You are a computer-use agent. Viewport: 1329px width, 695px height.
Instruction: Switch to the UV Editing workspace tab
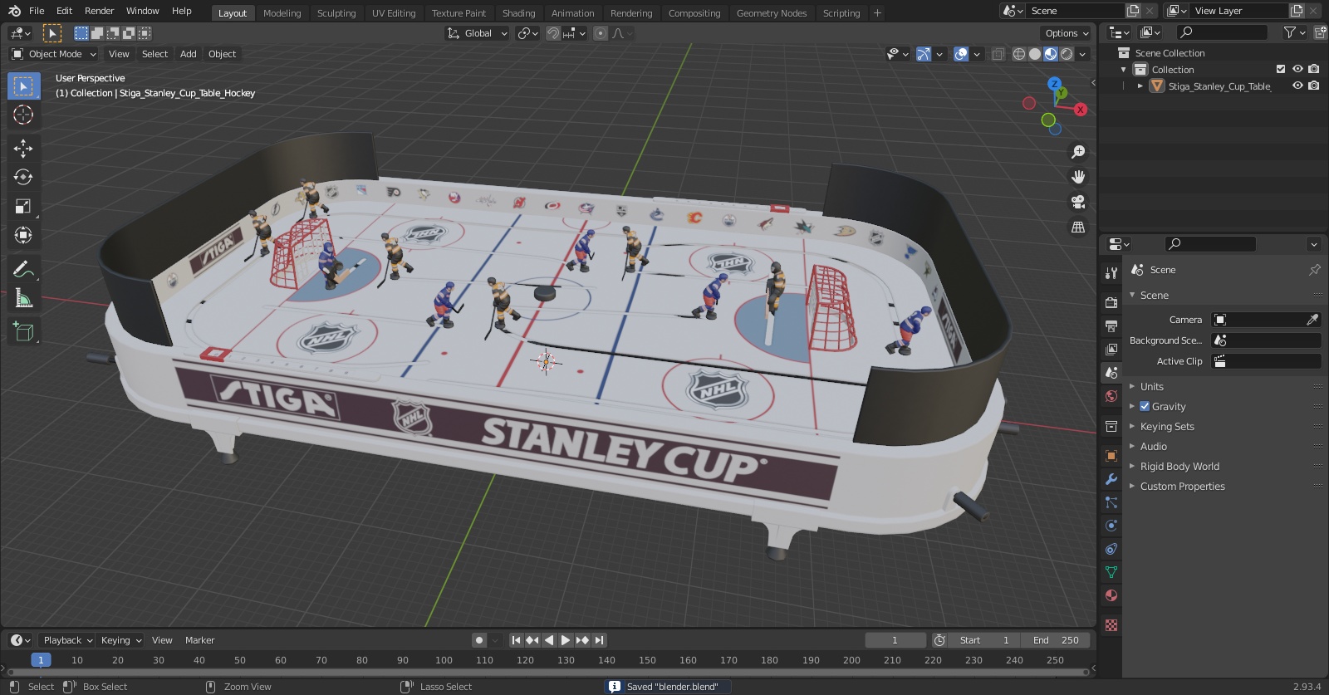(x=394, y=13)
